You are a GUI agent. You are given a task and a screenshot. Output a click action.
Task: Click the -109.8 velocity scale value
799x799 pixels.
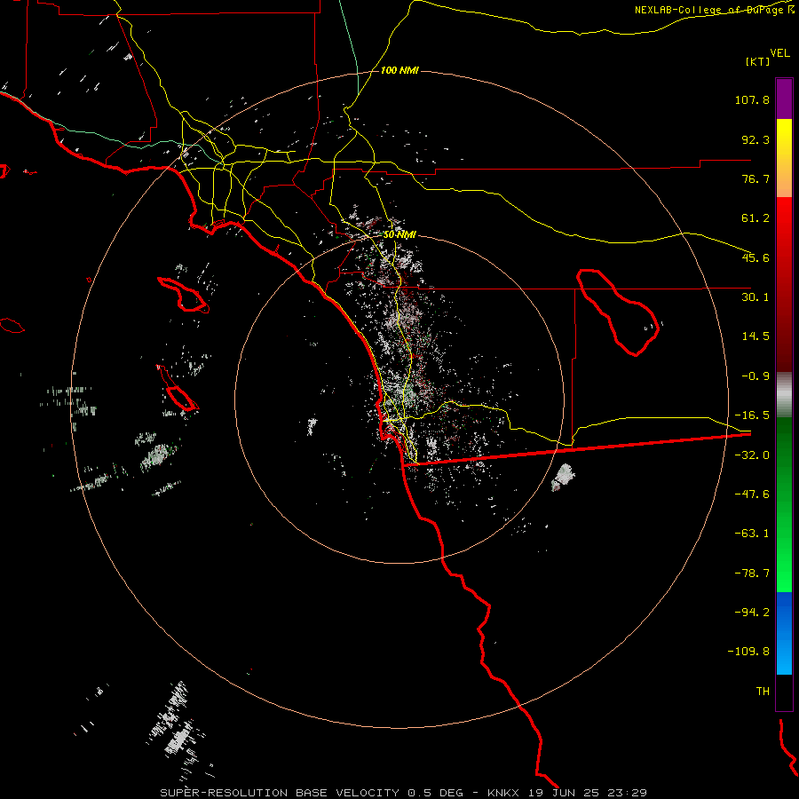[x=748, y=652]
